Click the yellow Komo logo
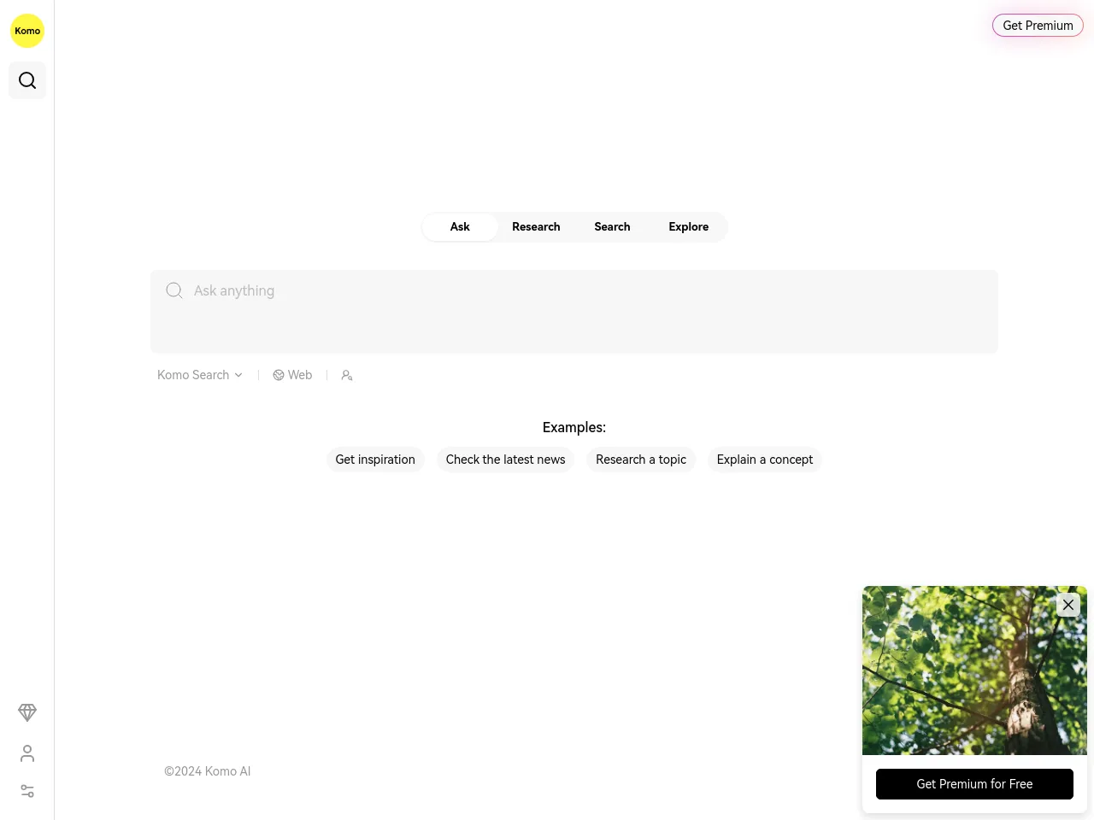 click(27, 31)
